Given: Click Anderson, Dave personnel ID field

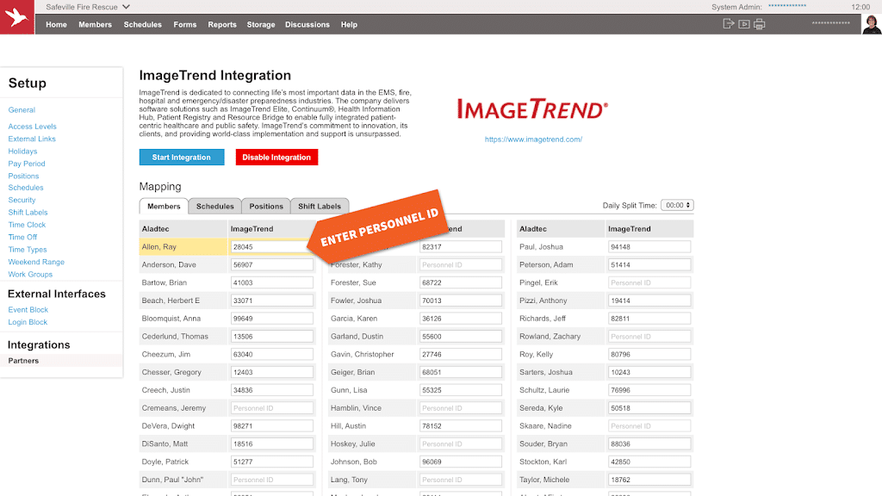Looking at the screenshot, I should point(271,265).
